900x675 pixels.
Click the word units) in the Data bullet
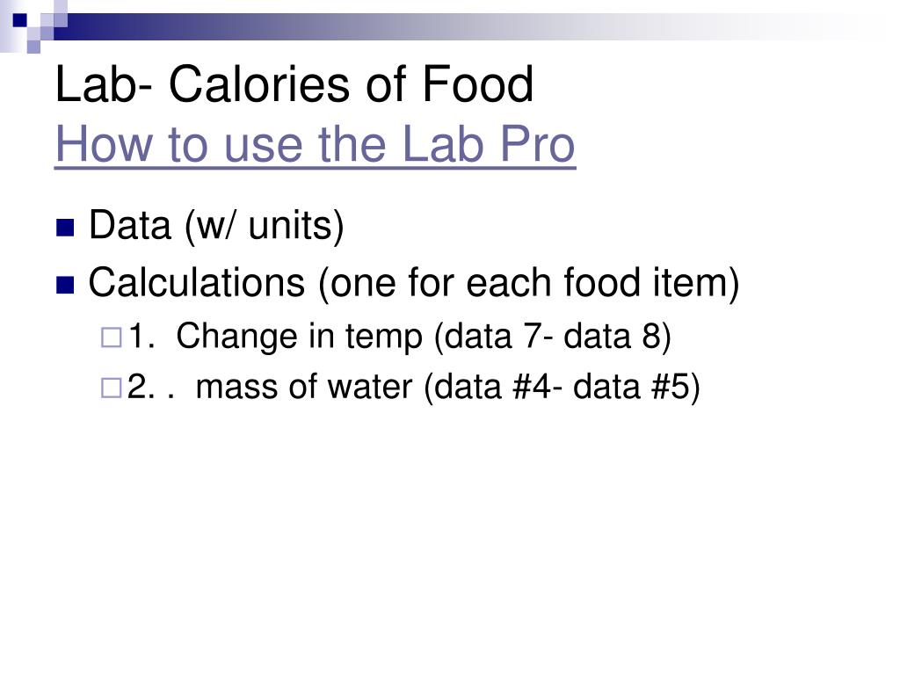pyautogui.click(x=296, y=226)
